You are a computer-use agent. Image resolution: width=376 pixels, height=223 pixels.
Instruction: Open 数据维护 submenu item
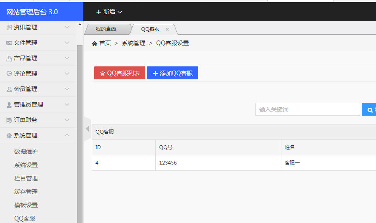[26, 152]
